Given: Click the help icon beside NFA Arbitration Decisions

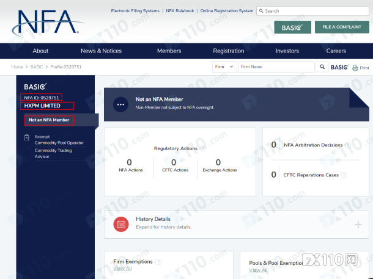Looking at the screenshot, I should 348,145.
